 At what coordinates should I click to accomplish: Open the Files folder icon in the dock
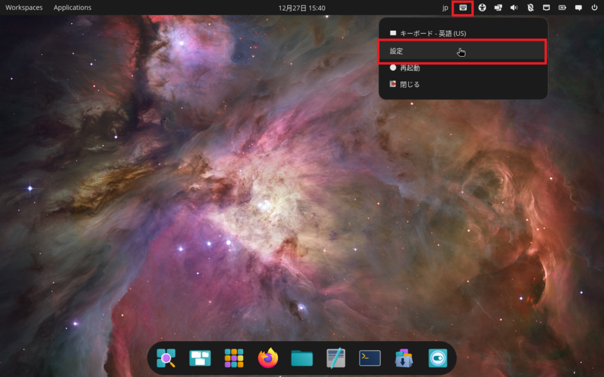click(x=302, y=358)
